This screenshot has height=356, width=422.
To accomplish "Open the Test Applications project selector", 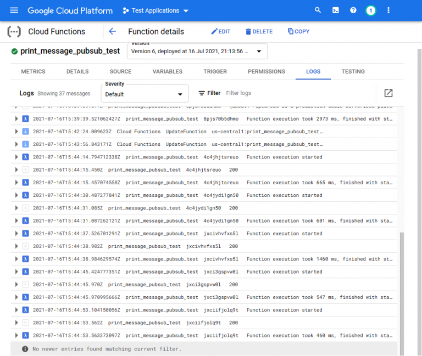I will [x=156, y=10].
